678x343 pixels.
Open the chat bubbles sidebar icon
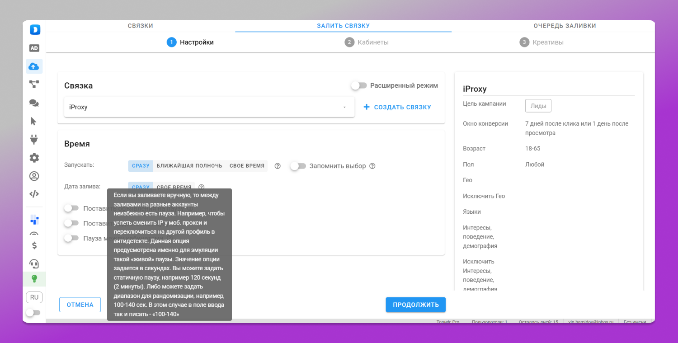point(34,103)
